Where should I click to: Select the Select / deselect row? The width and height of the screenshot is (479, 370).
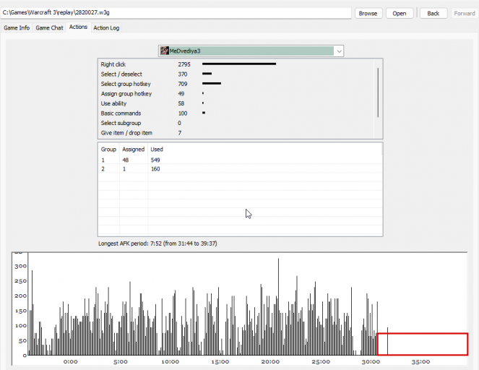point(237,74)
